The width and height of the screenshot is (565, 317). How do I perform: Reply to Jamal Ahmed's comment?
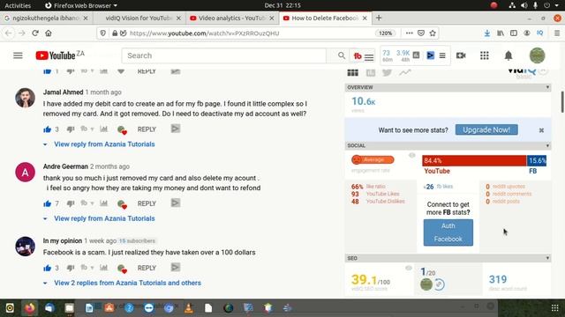click(147, 129)
